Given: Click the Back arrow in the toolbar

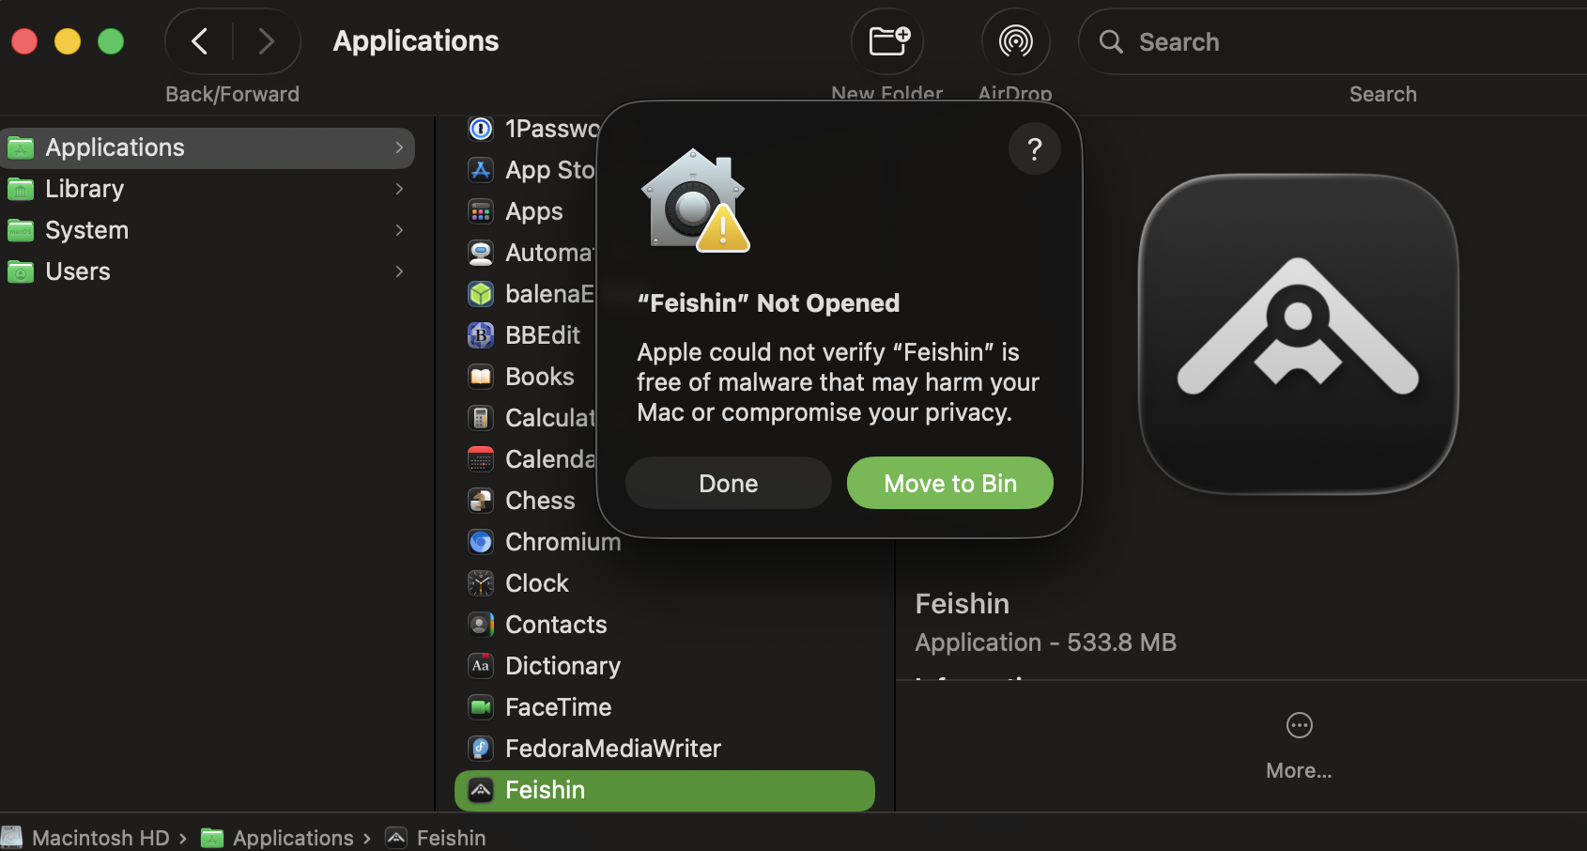Looking at the screenshot, I should (x=199, y=41).
